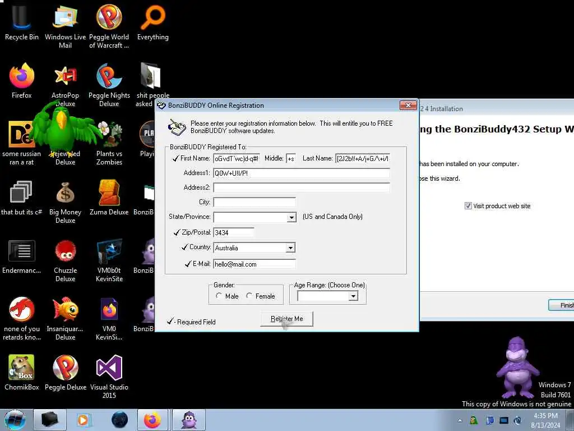Select the Endermanc... desktop icon
Image resolution: width=574 pixels, height=431 pixels.
point(22,256)
